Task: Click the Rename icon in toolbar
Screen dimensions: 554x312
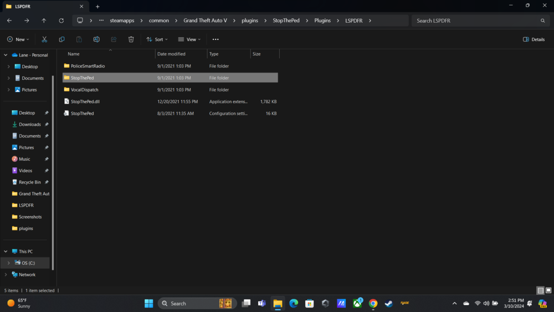Action: (96, 39)
